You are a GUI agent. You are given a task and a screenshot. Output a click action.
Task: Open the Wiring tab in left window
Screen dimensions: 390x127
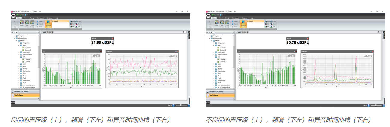(32, 18)
